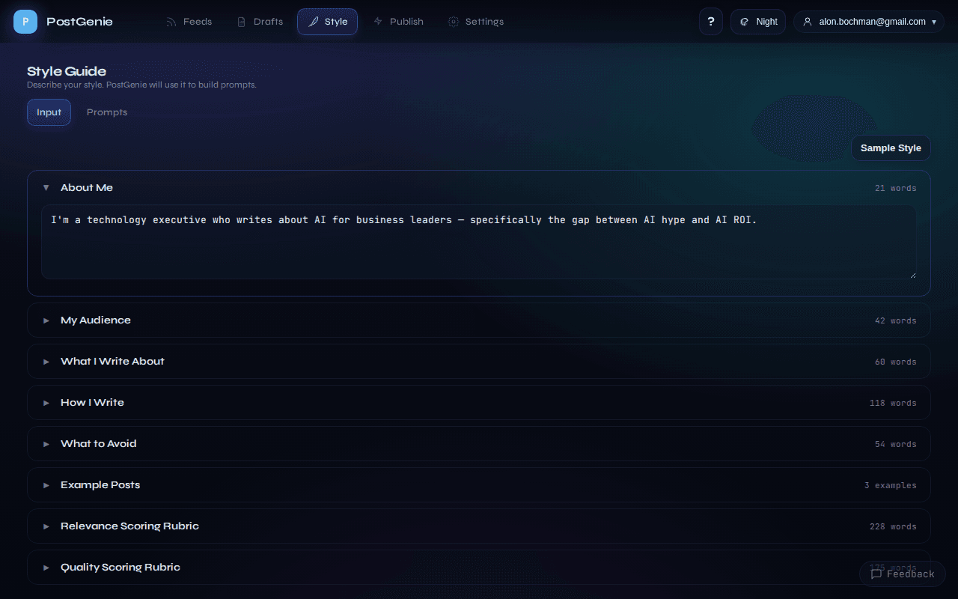Click the moon icon on the Night button
This screenshot has width=958, height=599.
[x=743, y=21]
